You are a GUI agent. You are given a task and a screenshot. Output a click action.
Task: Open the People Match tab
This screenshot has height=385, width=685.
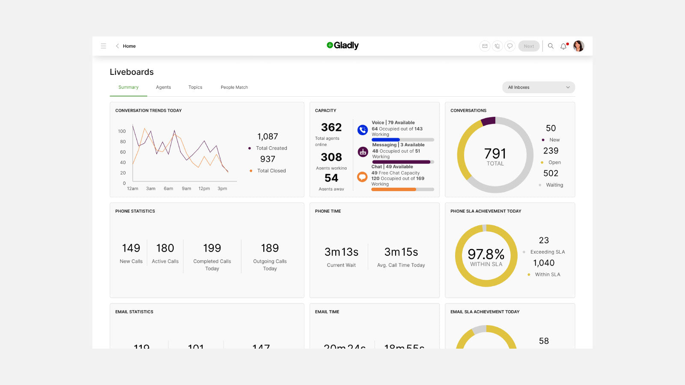[x=234, y=87]
